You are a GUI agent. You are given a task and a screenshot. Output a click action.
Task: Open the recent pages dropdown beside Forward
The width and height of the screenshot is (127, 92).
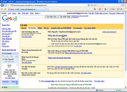click(x=8, y=5)
